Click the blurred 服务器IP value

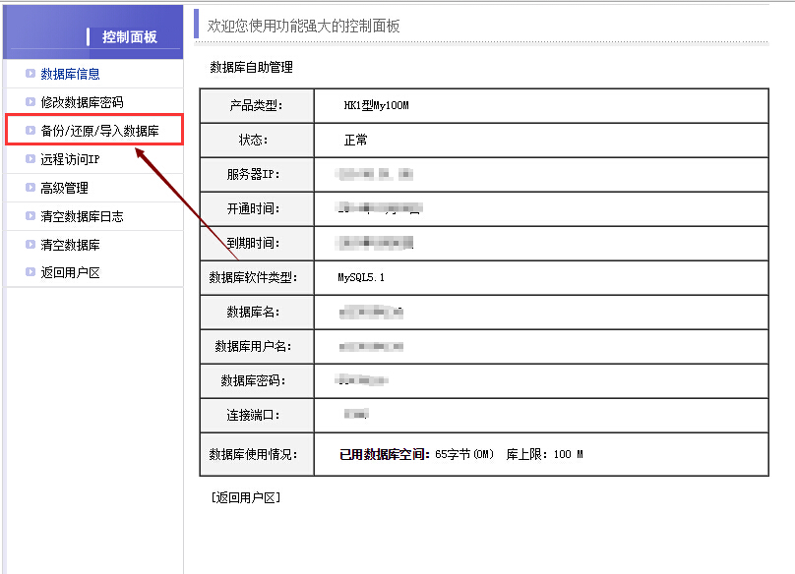click(374, 174)
